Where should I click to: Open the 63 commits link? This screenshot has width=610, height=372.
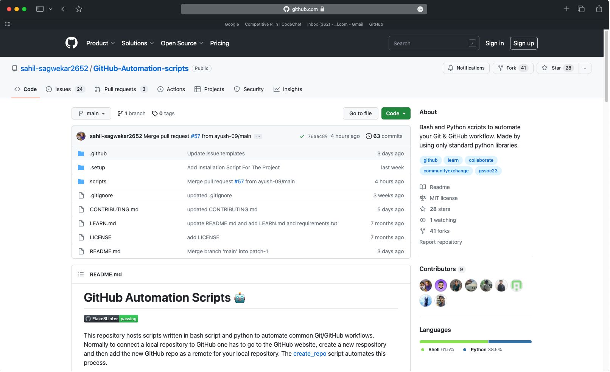(x=384, y=136)
